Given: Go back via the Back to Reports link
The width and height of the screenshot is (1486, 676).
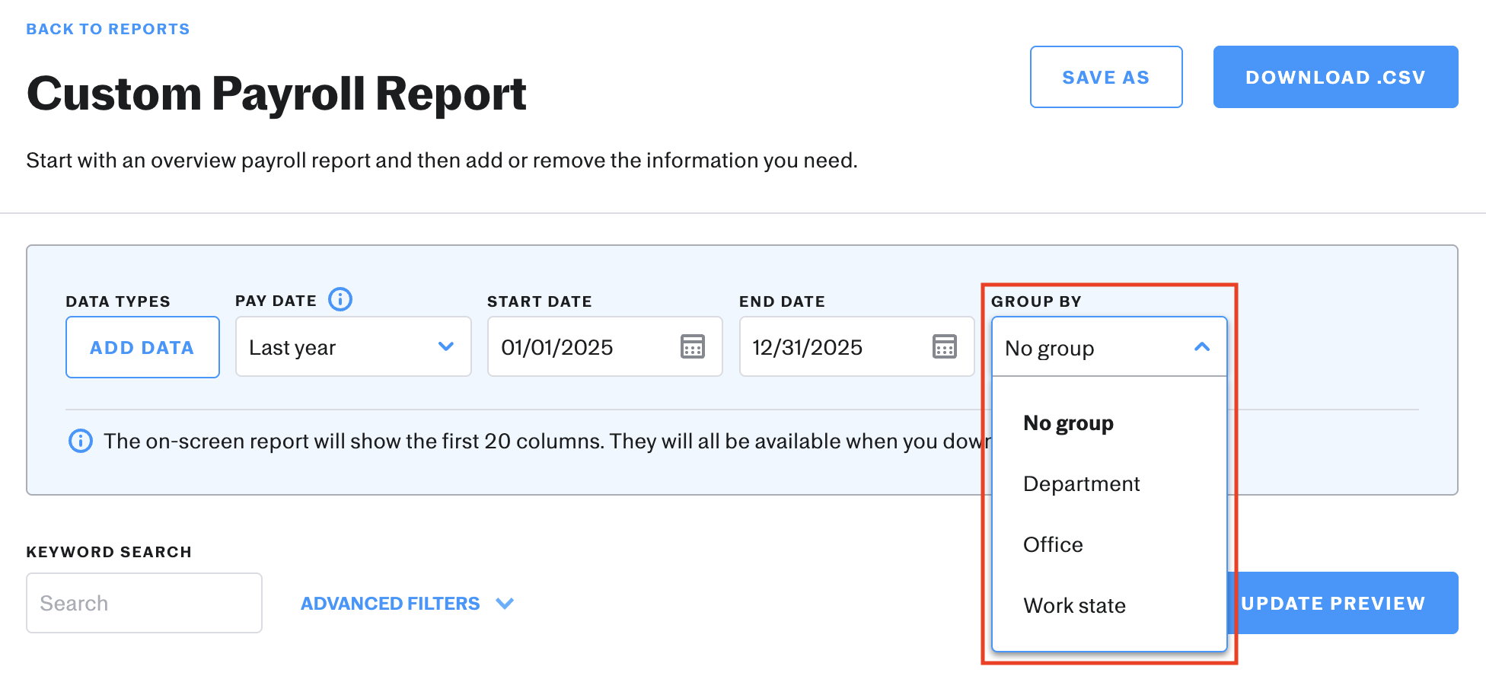Looking at the screenshot, I should (108, 29).
